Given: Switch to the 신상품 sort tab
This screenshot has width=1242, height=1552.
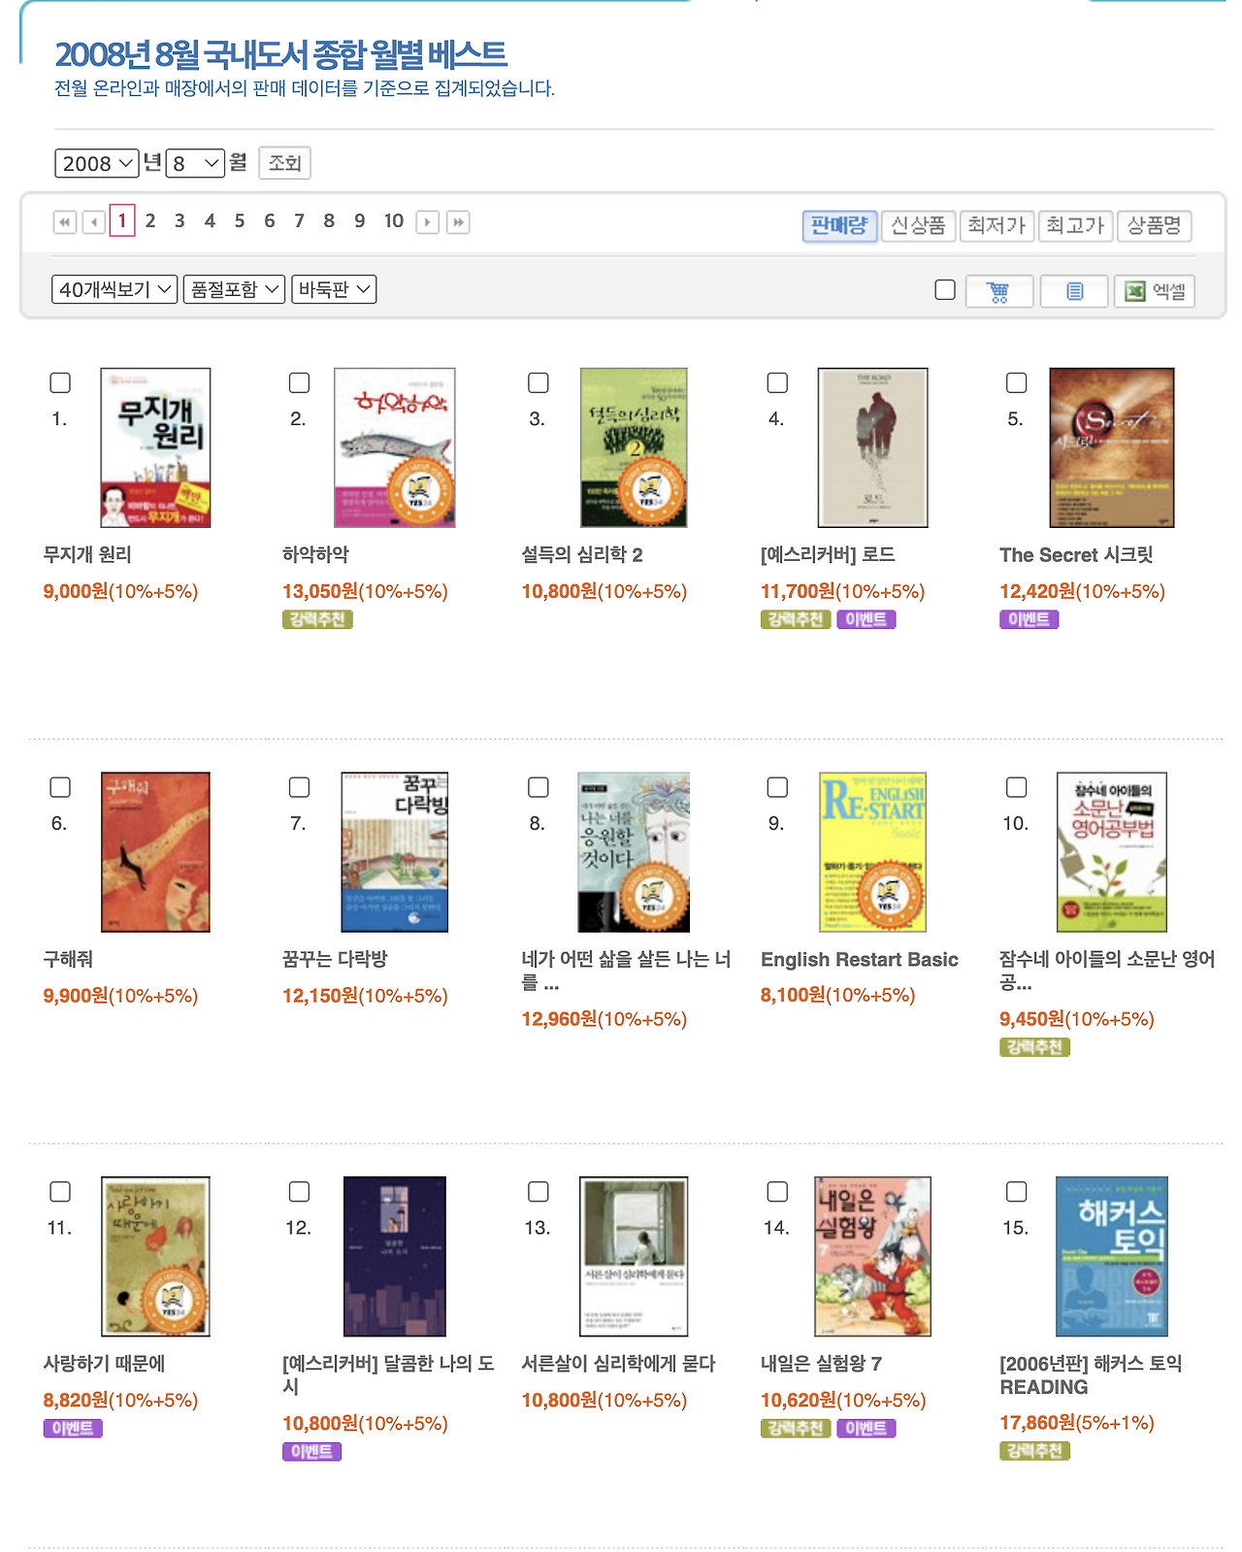Looking at the screenshot, I should (x=918, y=226).
